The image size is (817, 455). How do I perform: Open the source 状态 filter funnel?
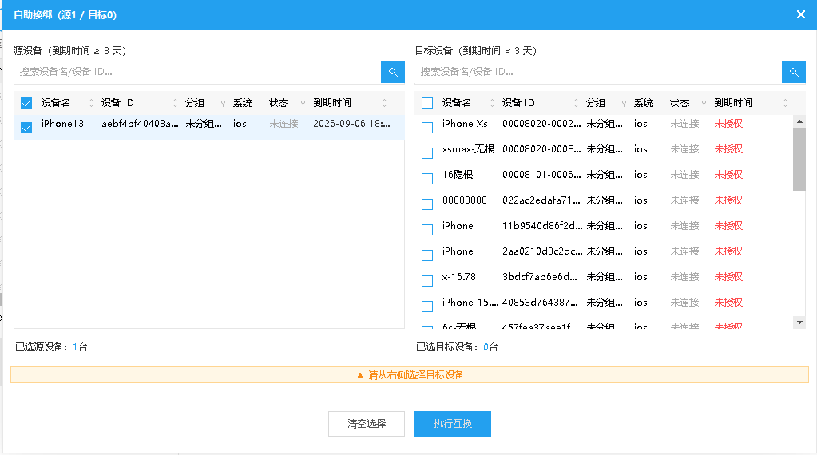(303, 104)
